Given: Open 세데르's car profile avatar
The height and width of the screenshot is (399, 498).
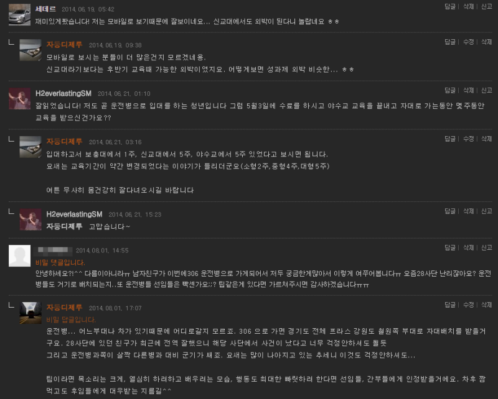Looking at the screenshot, I should click(19, 15).
